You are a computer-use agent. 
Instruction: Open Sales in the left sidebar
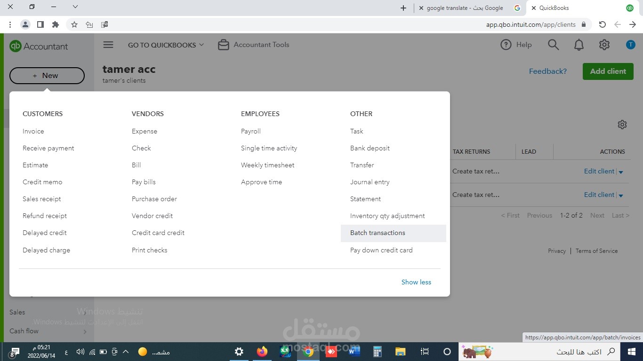click(17, 312)
